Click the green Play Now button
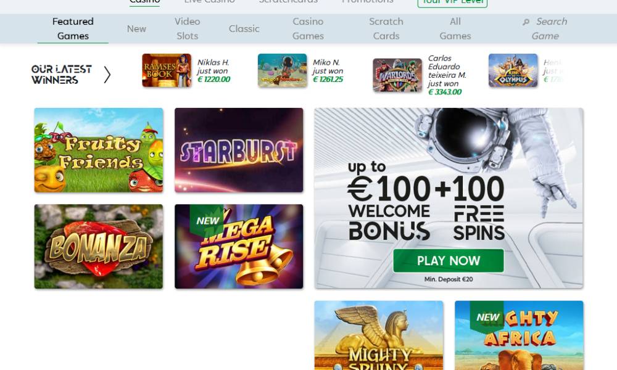 449,261
